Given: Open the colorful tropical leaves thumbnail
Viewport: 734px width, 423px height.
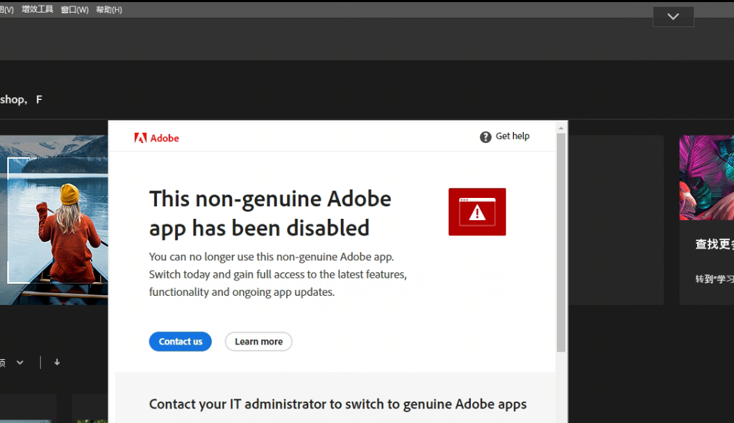Looking at the screenshot, I should (706, 178).
